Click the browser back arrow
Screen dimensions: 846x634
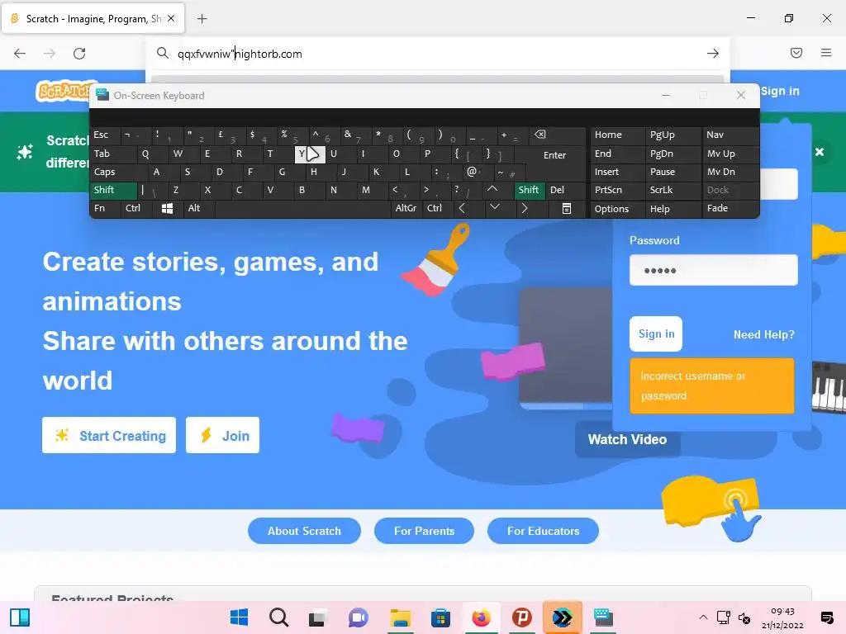pos(20,54)
